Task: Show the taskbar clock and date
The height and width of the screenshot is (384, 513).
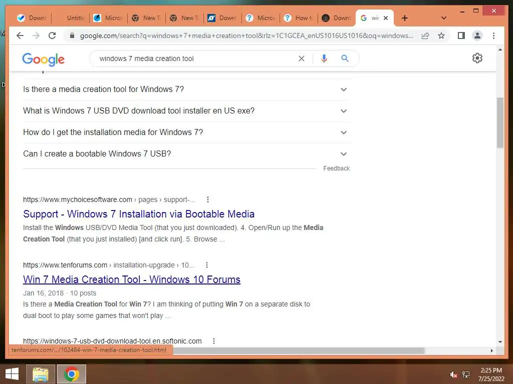Action: 491,374
